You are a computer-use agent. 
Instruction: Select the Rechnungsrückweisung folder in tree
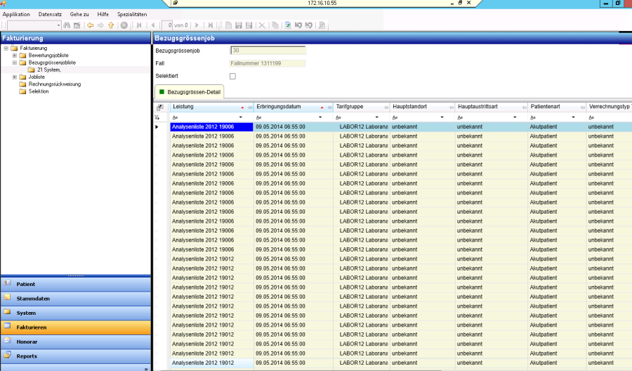55,84
